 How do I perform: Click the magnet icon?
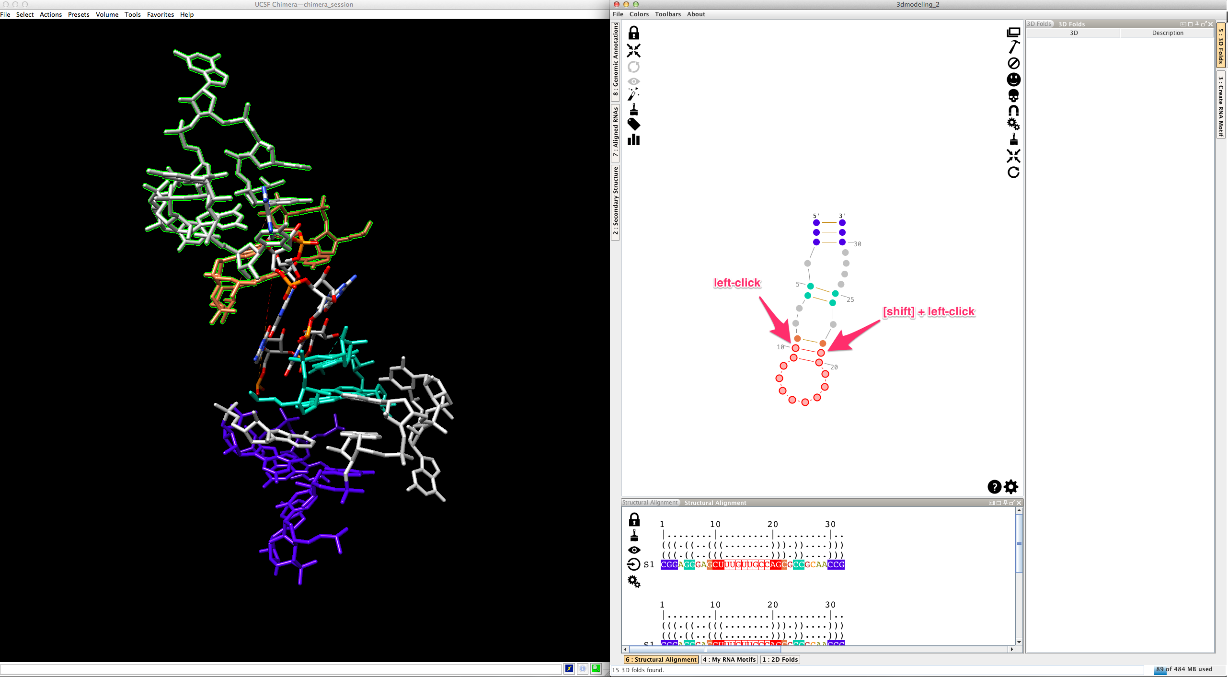pos(1013,111)
